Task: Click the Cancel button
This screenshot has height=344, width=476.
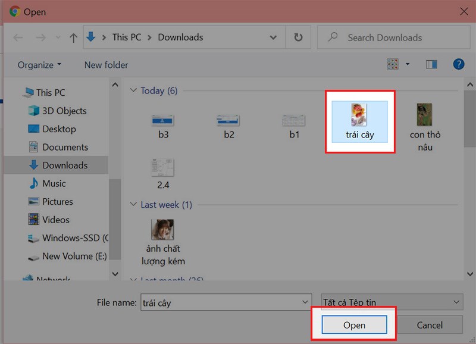Action: [430, 325]
